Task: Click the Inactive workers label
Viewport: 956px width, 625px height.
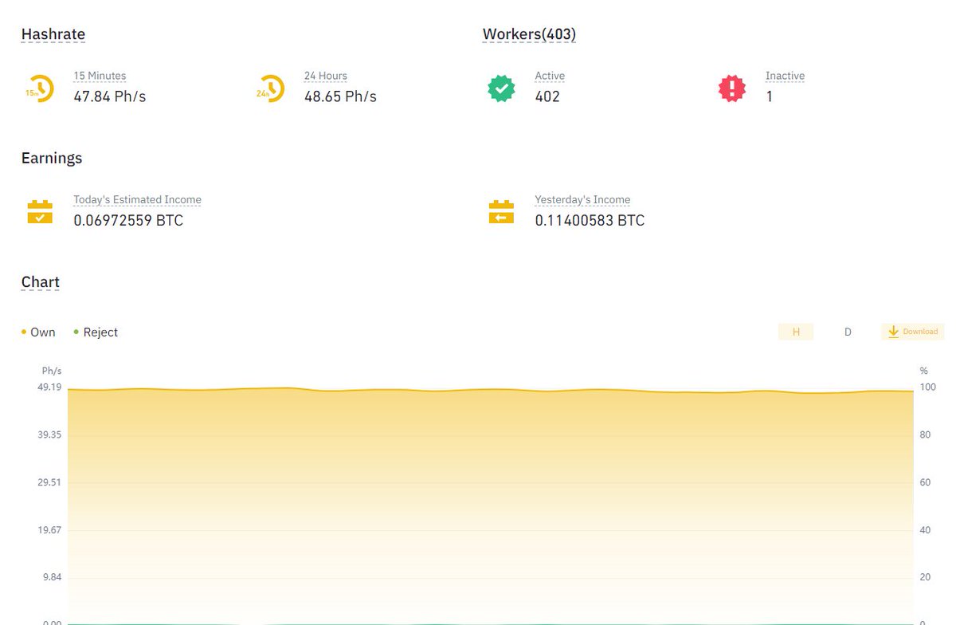Action: click(x=786, y=76)
